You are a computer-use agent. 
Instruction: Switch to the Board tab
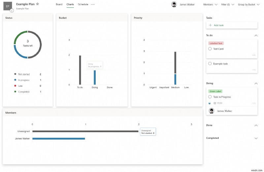pyautogui.click(x=59, y=4)
